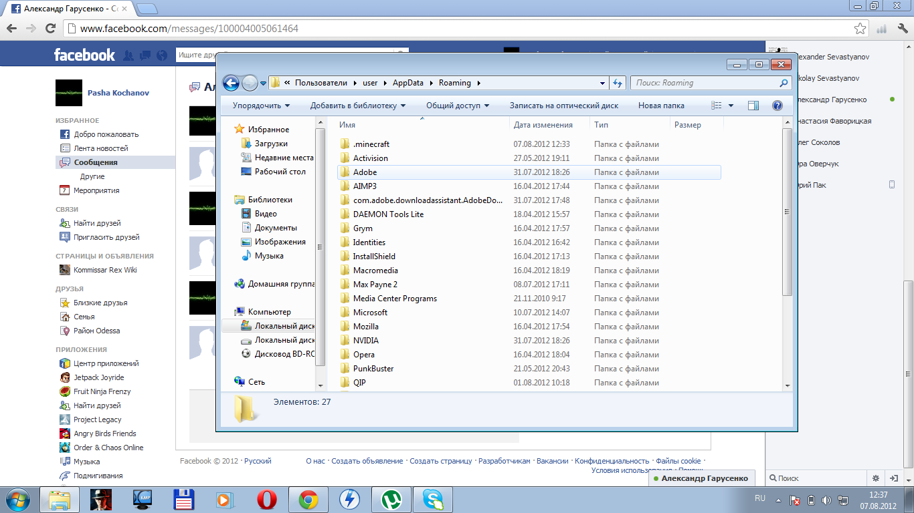The height and width of the screenshot is (513, 914).
Task: Toggle the preview pane icon
Action: 753,106
